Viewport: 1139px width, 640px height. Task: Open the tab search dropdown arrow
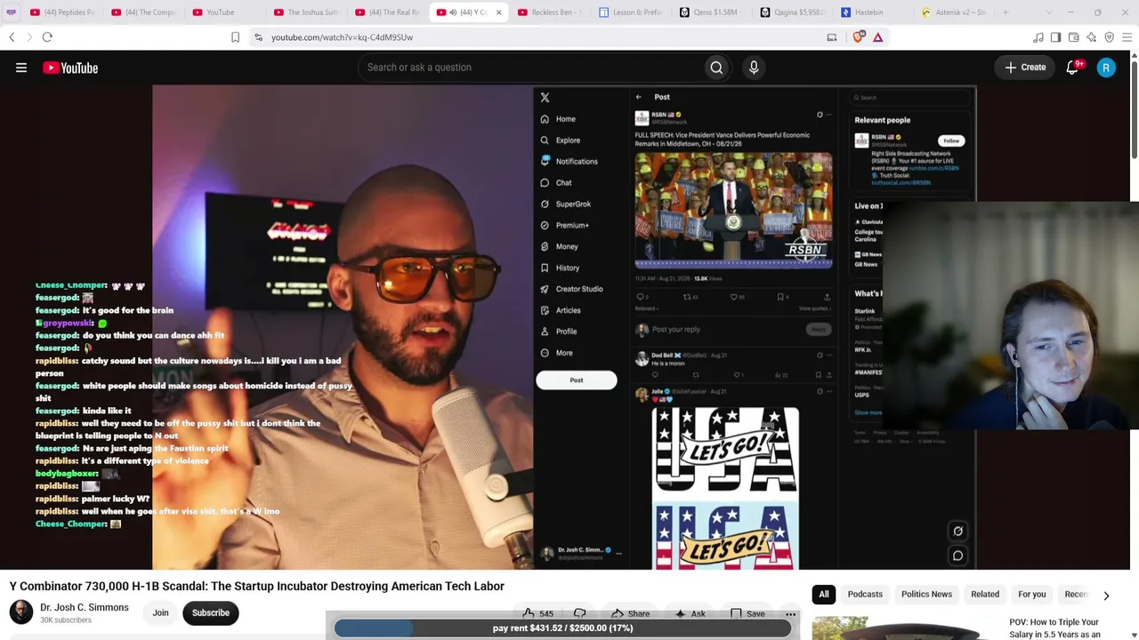[x=1049, y=12]
